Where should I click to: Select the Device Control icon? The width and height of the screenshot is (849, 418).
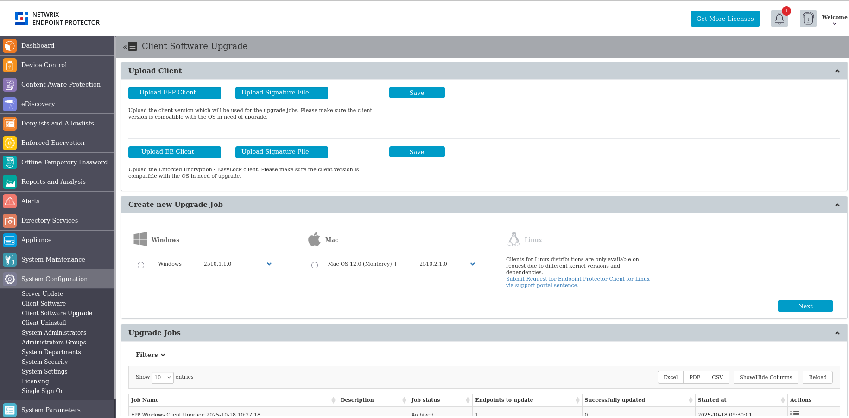point(9,65)
